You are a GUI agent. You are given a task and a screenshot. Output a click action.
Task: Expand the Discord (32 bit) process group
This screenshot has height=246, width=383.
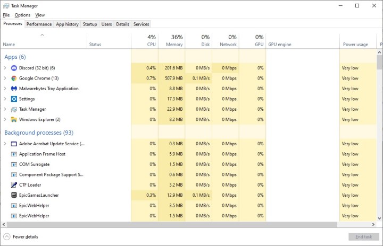point(5,68)
